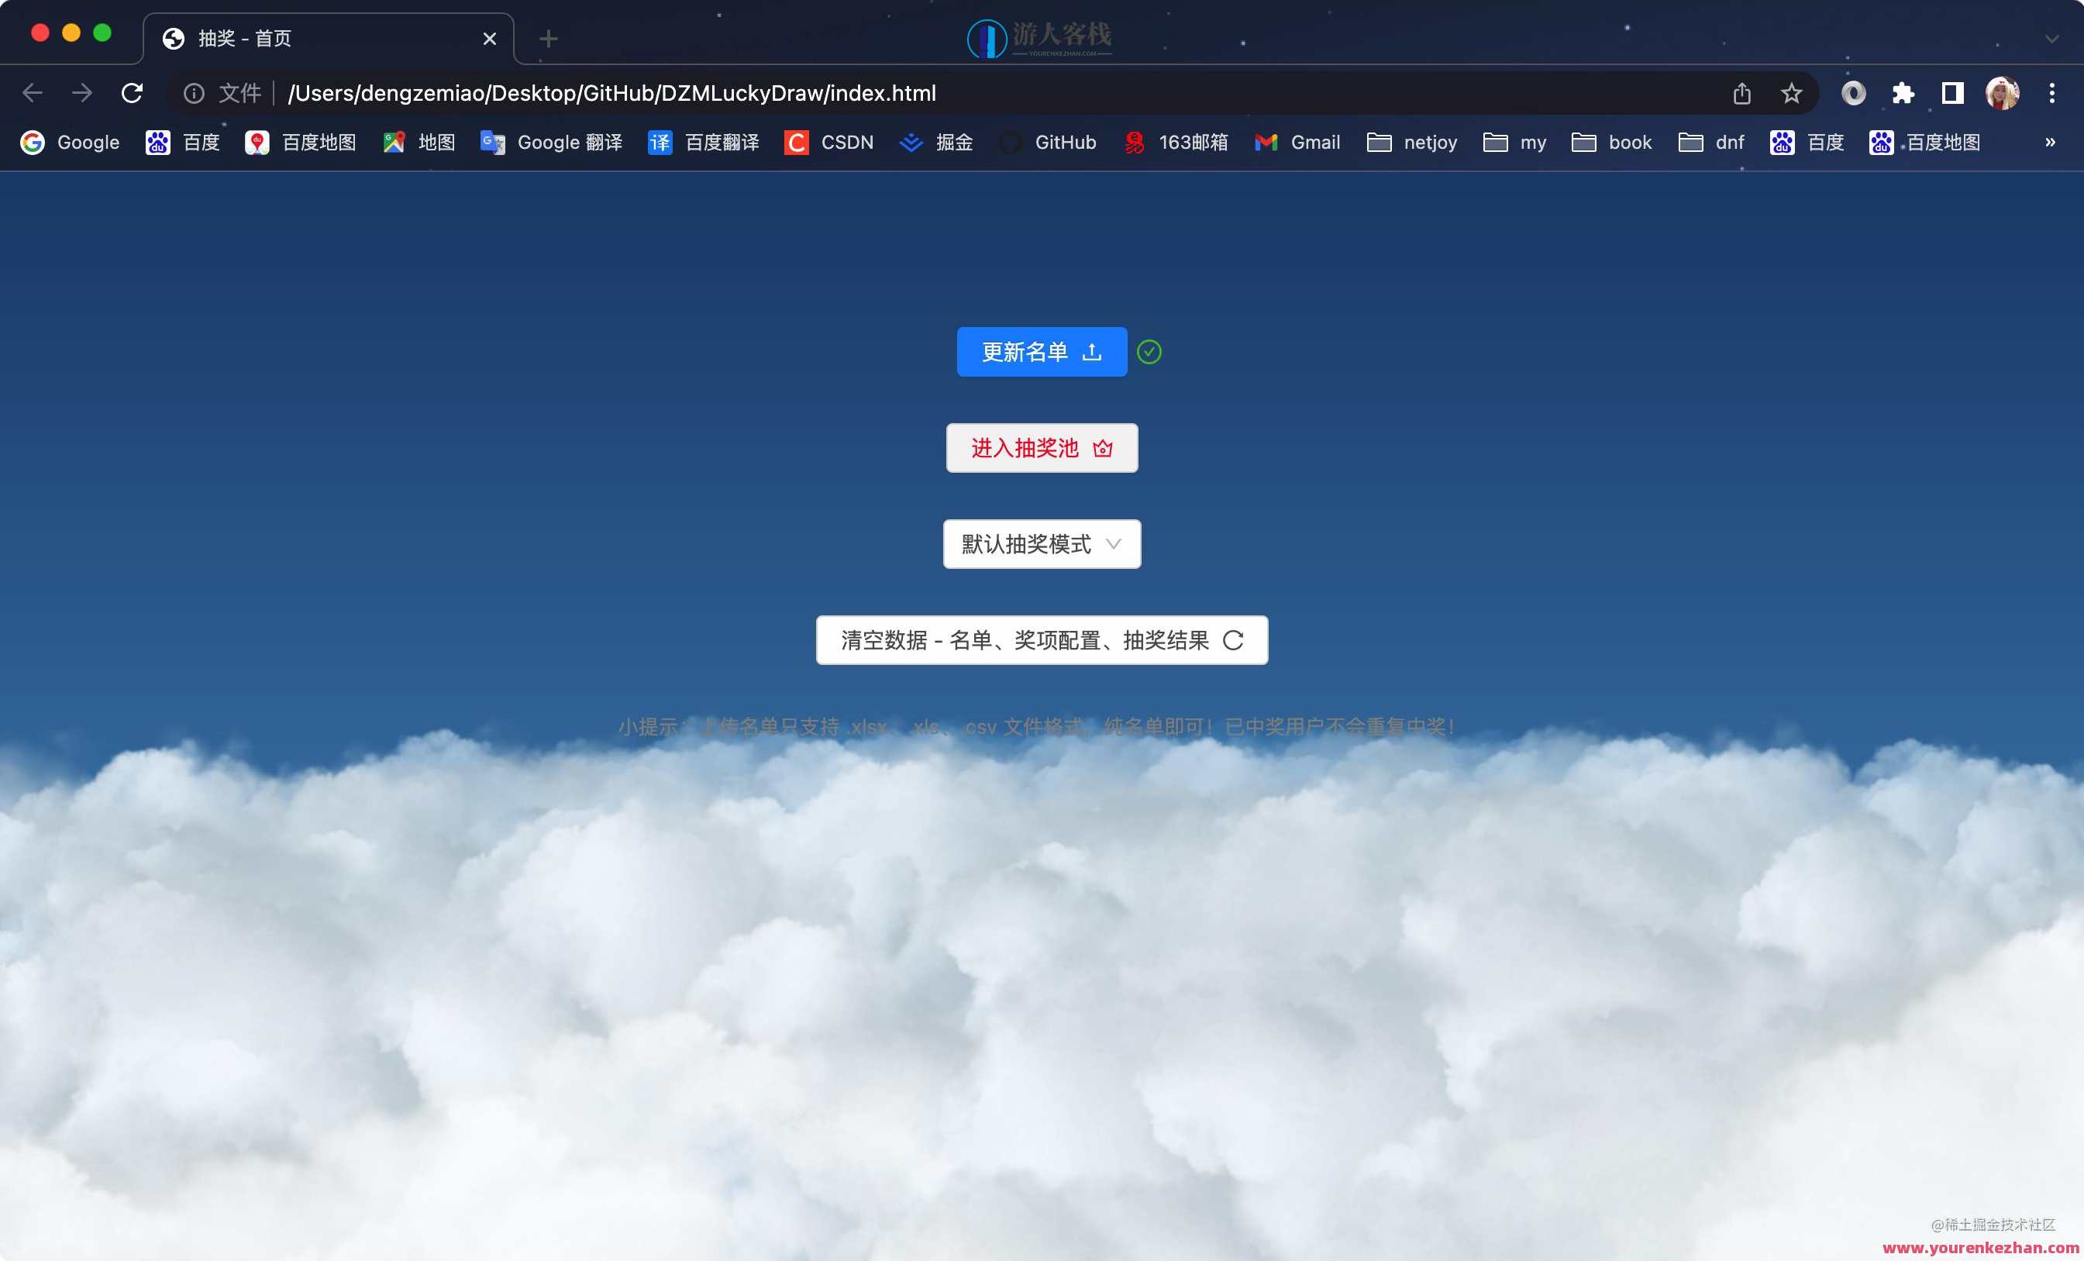Click the page reload icon

[x=133, y=93]
